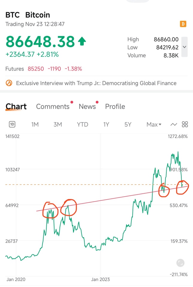Open the 1D interval selector icon
The height and width of the screenshot is (287, 193).
(x=12, y=124)
